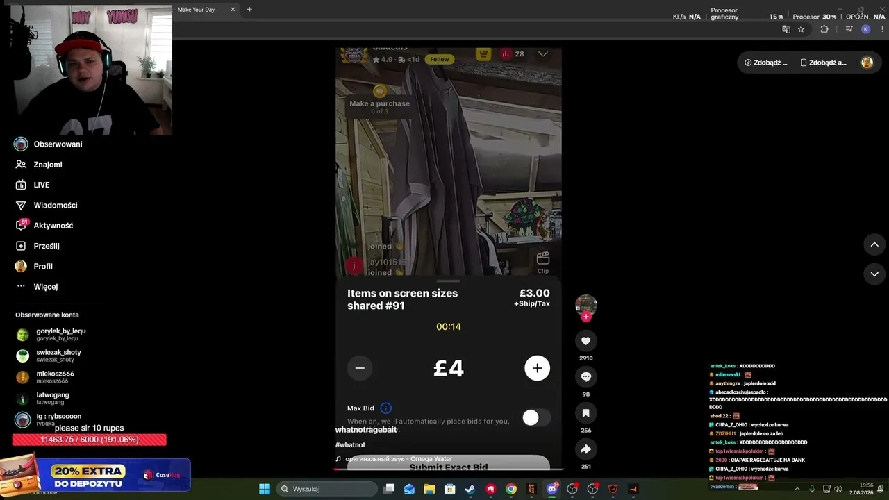Image resolution: width=889 pixels, height=500 pixels.
Task: Open Steam from the taskbar
Action: [x=470, y=489]
